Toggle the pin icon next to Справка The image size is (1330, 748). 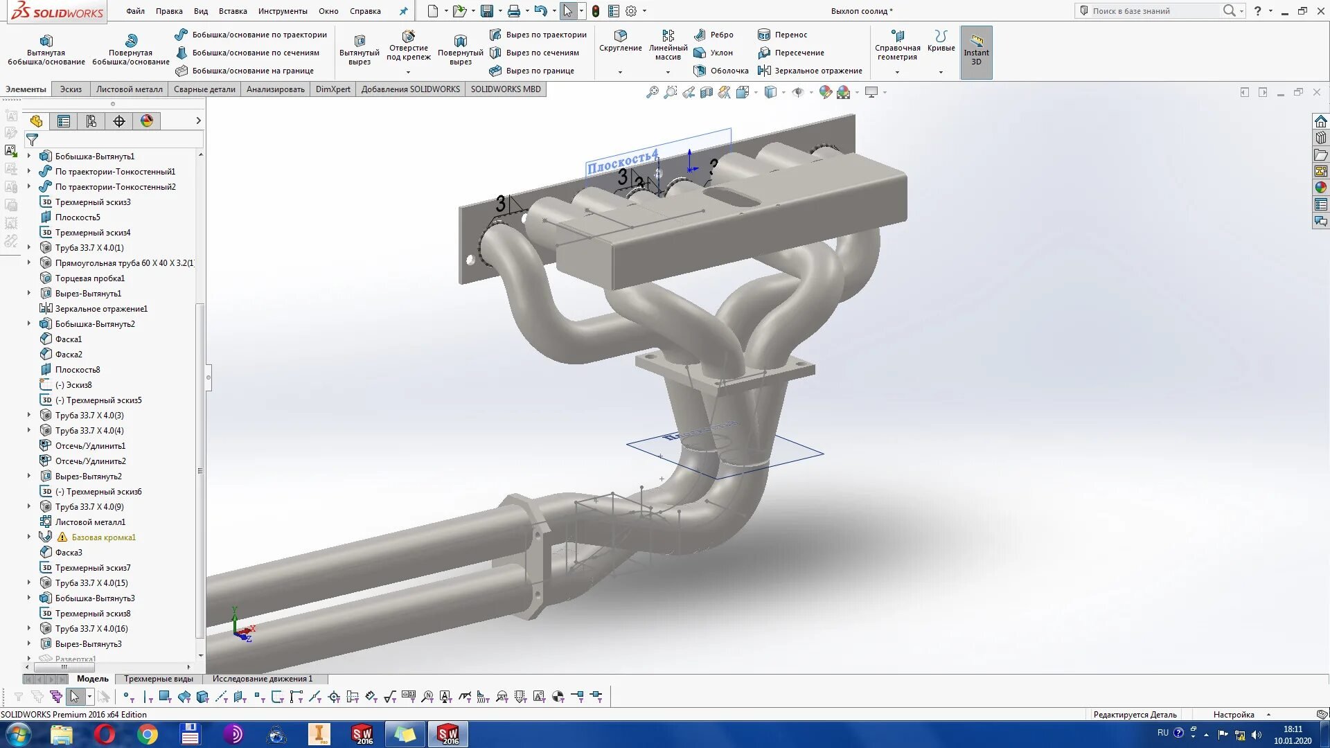(403, 11)
